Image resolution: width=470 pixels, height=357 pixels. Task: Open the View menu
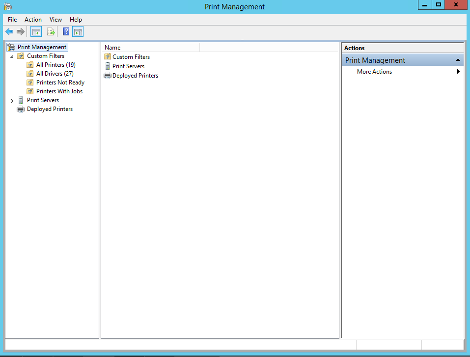click(x=55, y=20)
